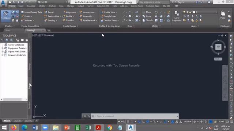The width and height of the screenshot is (234, 131).
Task: Open Google Chrome from the taskbar
Action: coord(109,128)
